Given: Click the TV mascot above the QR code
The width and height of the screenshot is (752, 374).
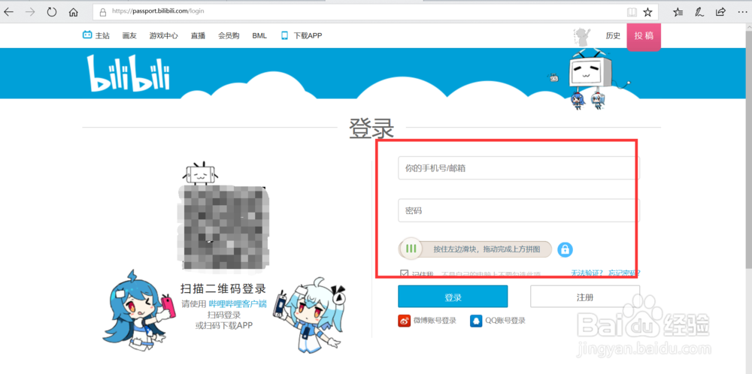Looking at the screenshot, I should click(199, 173).
